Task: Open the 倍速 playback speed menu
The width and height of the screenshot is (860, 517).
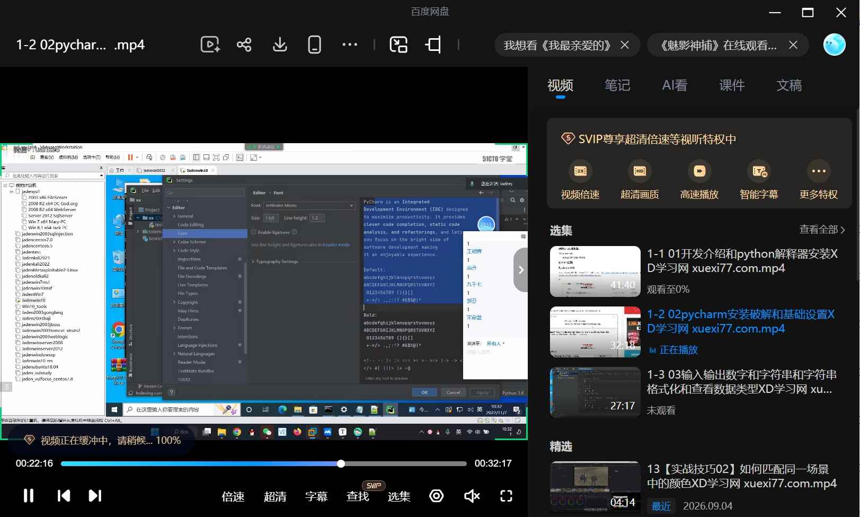Action: 233,496
